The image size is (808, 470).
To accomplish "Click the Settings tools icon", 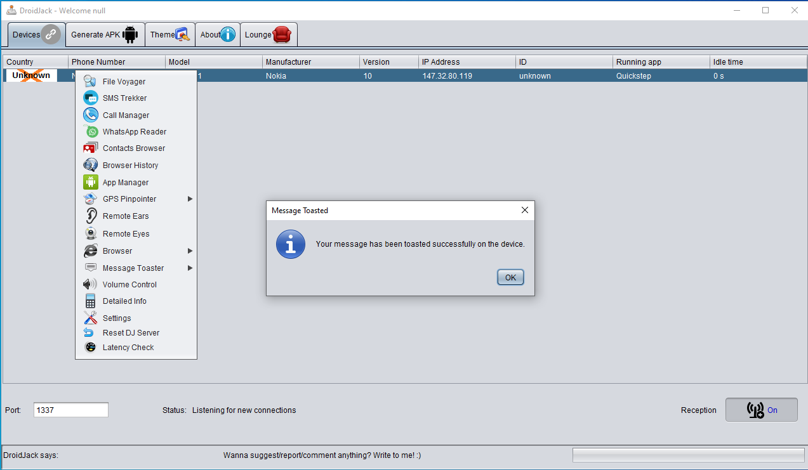I will click(x=91, y=318).
